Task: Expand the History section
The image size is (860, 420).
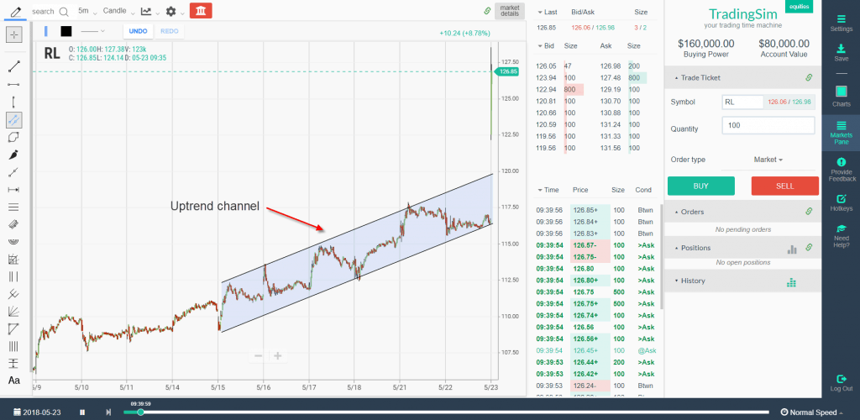Action: (678, 281)
